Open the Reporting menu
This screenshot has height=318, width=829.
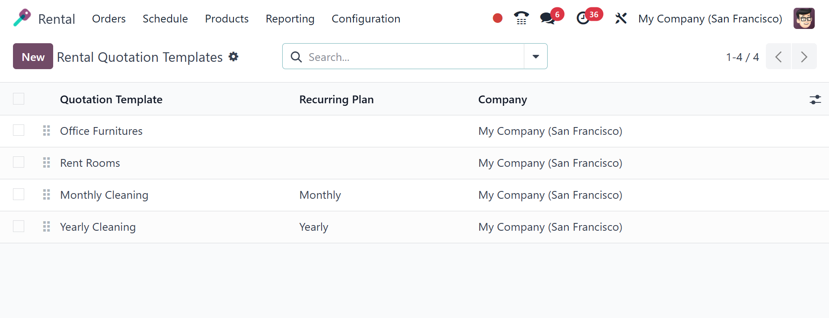290,19
